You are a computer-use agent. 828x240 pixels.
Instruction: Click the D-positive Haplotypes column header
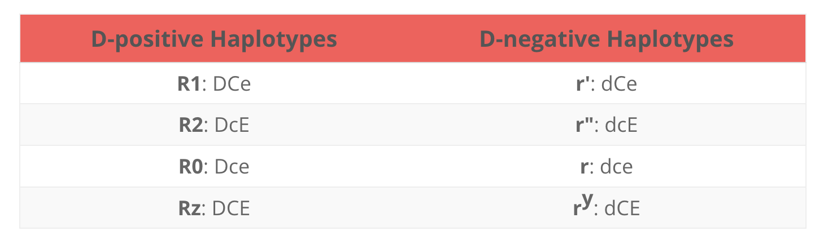(x=213, y=39)
